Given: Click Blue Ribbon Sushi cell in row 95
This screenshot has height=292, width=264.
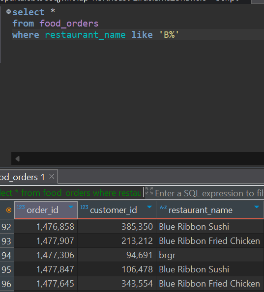Looking at the screenshot, I should click(x=209, y=269).
